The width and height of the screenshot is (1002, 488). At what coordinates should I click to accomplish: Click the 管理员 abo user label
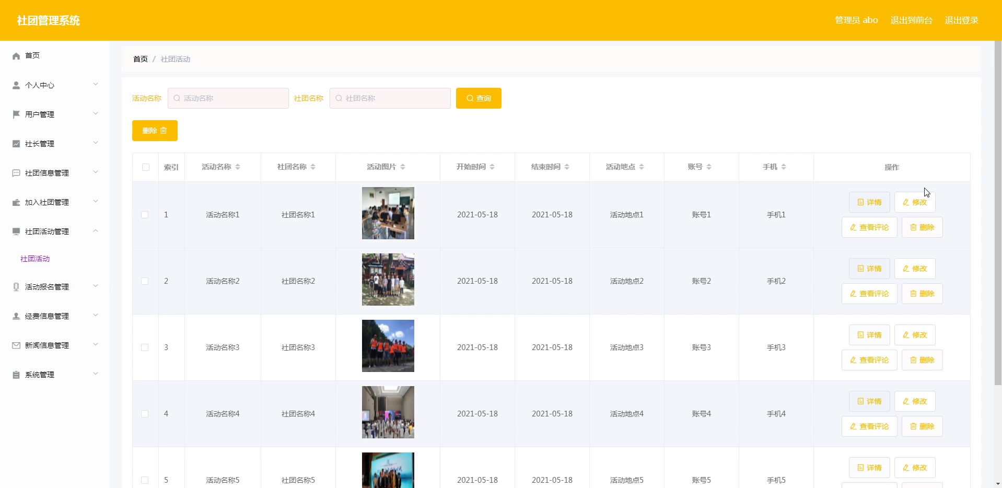pyautogui.click(x=856, y=20)
